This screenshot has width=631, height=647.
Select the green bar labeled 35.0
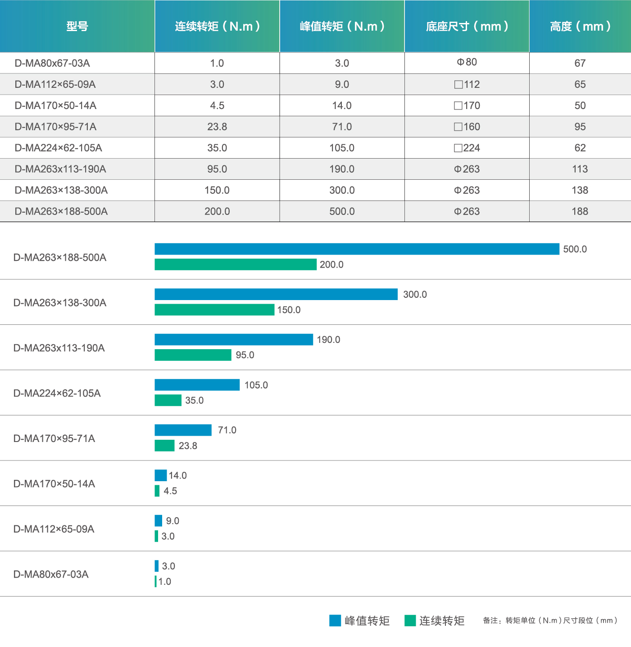point(168,400)
